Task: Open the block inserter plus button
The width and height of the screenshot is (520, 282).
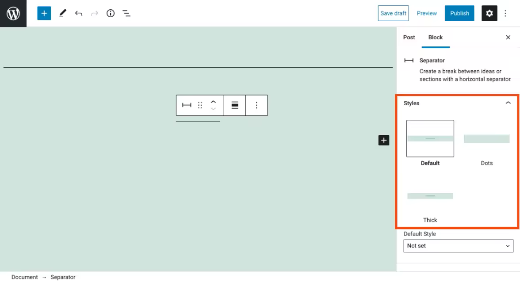Action: tap(44, 13)
